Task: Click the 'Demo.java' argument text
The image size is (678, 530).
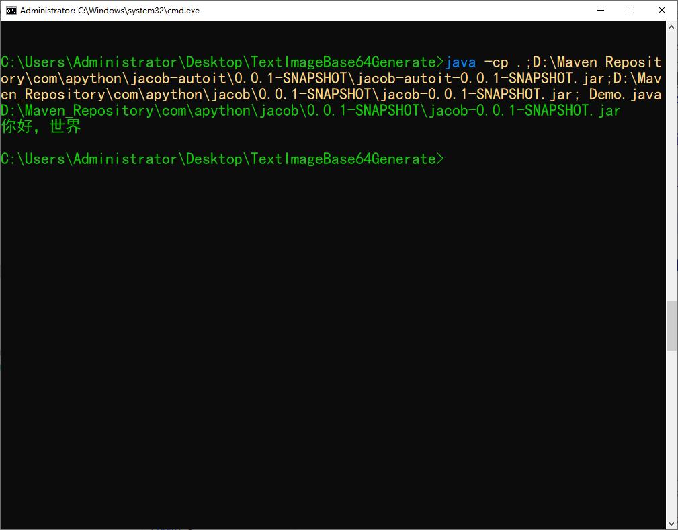Action: pyautogui.click(x=625, y=94)
